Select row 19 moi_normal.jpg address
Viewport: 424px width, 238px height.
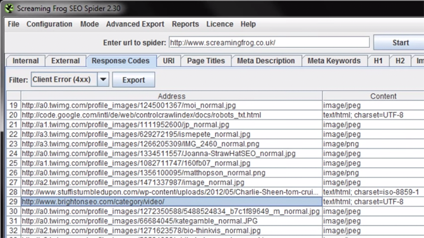click(x=171, y=105)
